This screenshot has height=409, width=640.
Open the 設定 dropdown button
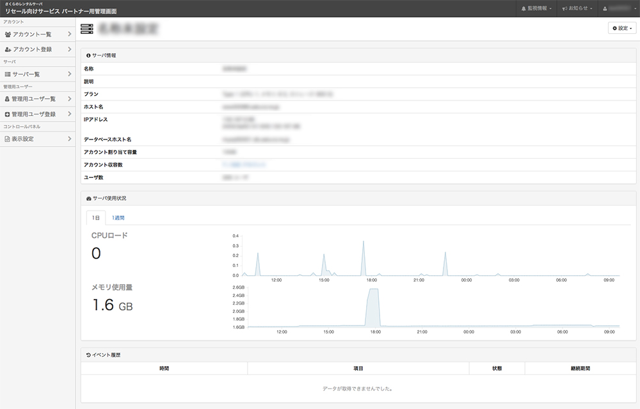tap(622, 29)
